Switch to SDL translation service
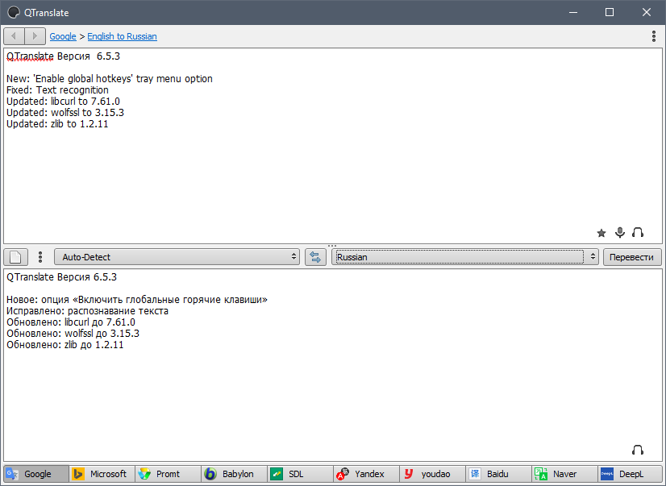The image size is (666, 486). pos(300,474)
